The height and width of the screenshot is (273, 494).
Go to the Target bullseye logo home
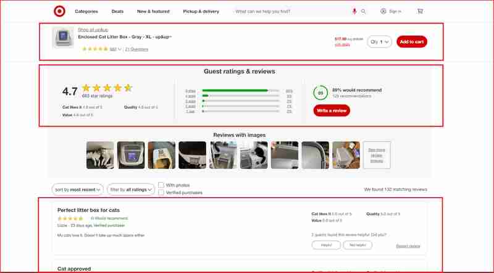(x=59, y=11)
